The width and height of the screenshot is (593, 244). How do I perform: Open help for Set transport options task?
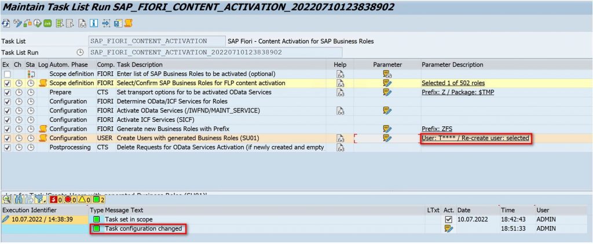341,92
